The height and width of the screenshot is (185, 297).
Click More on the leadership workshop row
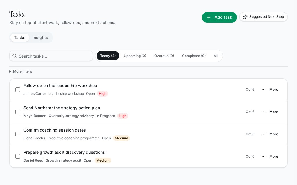point(274,90)
